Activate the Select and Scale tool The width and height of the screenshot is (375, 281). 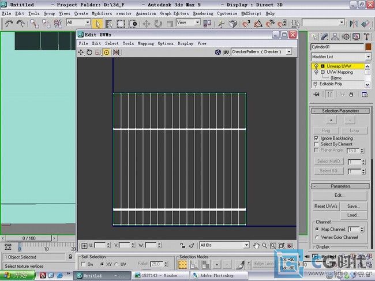[170, 24]
